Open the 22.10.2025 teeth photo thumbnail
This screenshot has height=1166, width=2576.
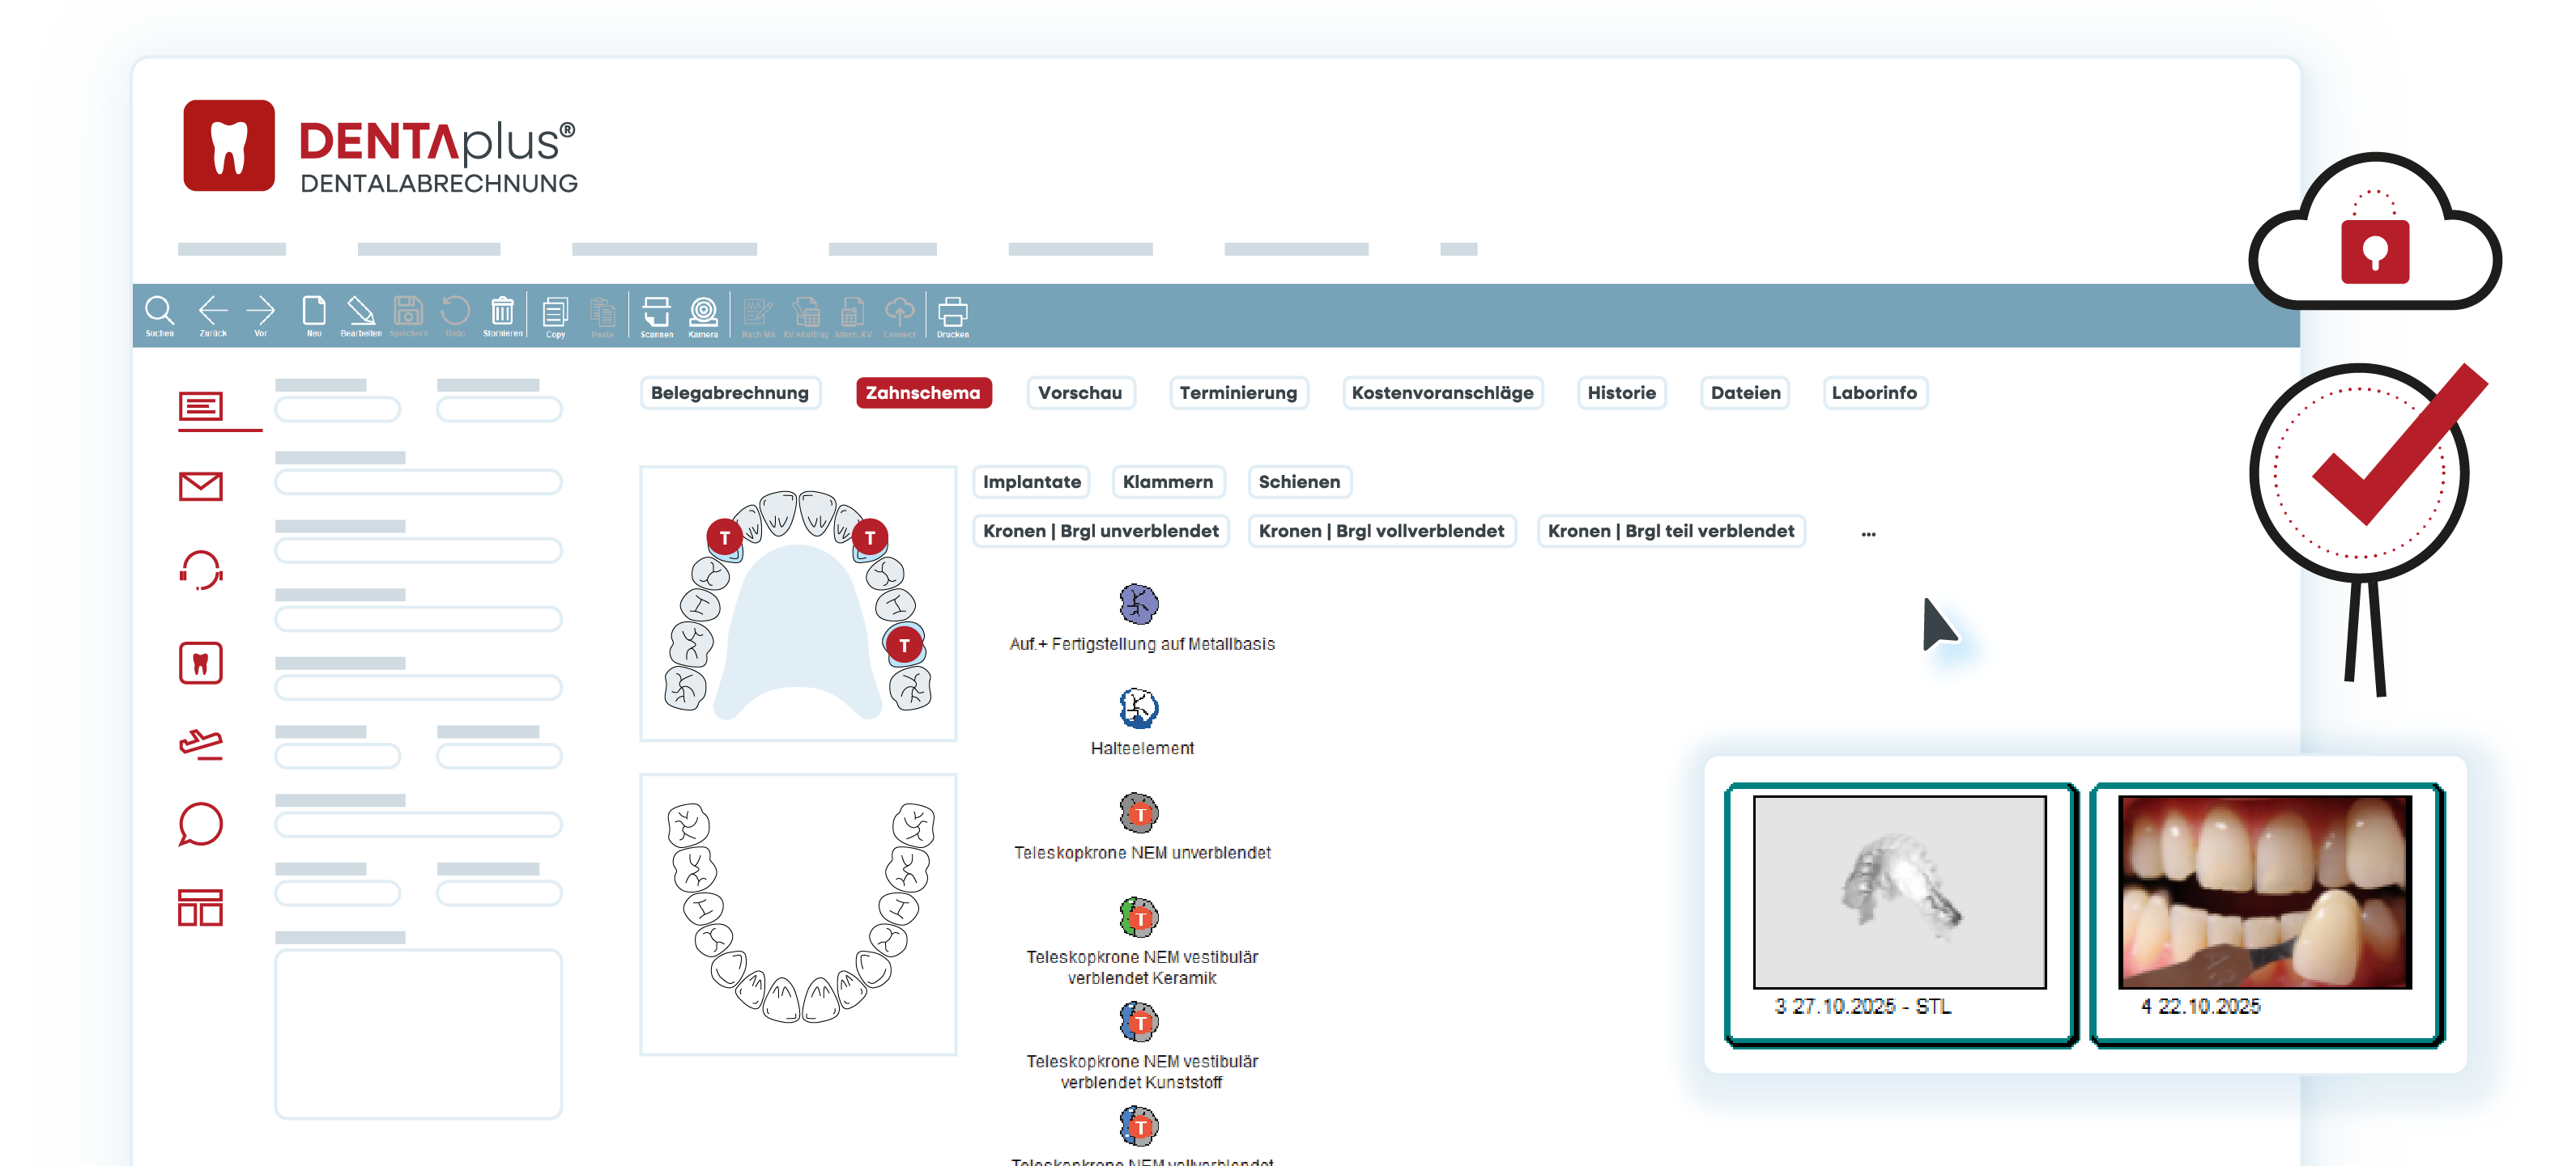coord(2264,893)
